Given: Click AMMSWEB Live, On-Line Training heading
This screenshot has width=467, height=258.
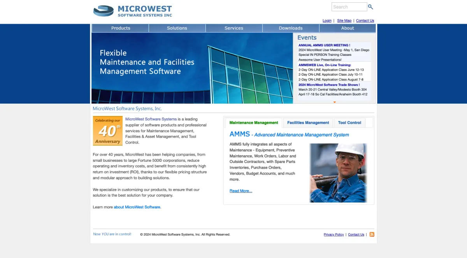Looking at the screenshot, I should (325, 65).
